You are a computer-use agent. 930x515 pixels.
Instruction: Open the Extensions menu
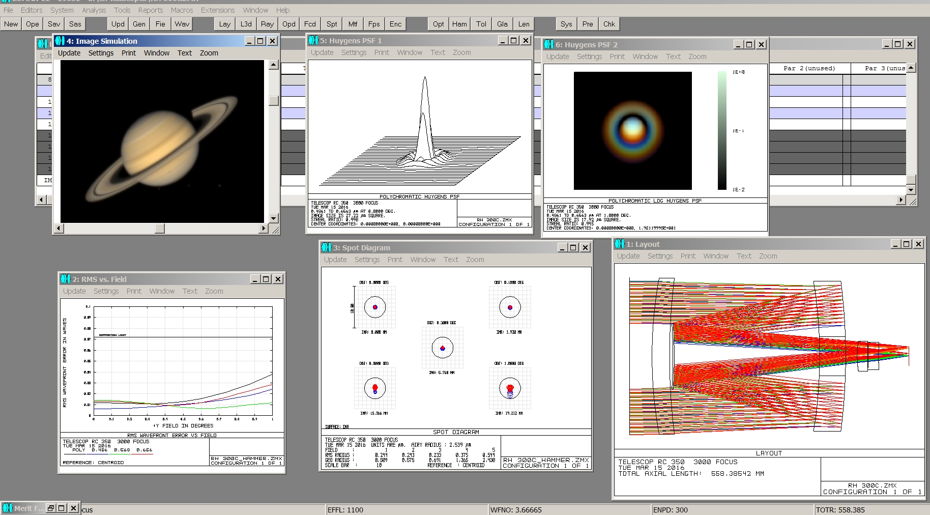tap(218, 10)
